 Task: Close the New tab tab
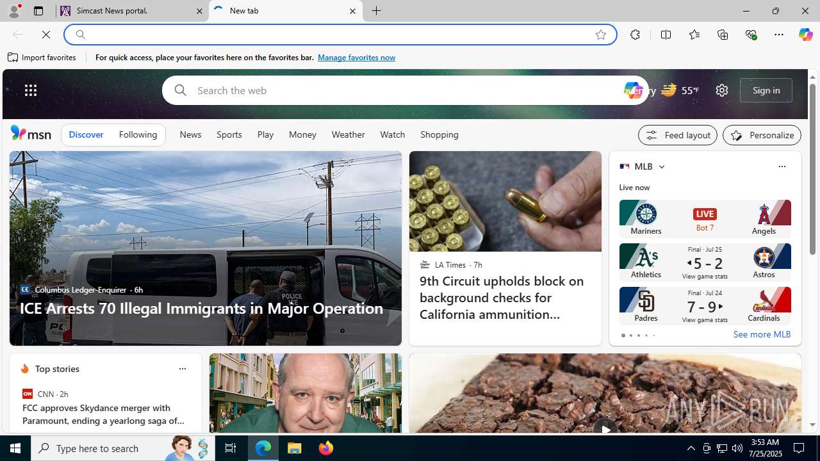click(352, 11)
